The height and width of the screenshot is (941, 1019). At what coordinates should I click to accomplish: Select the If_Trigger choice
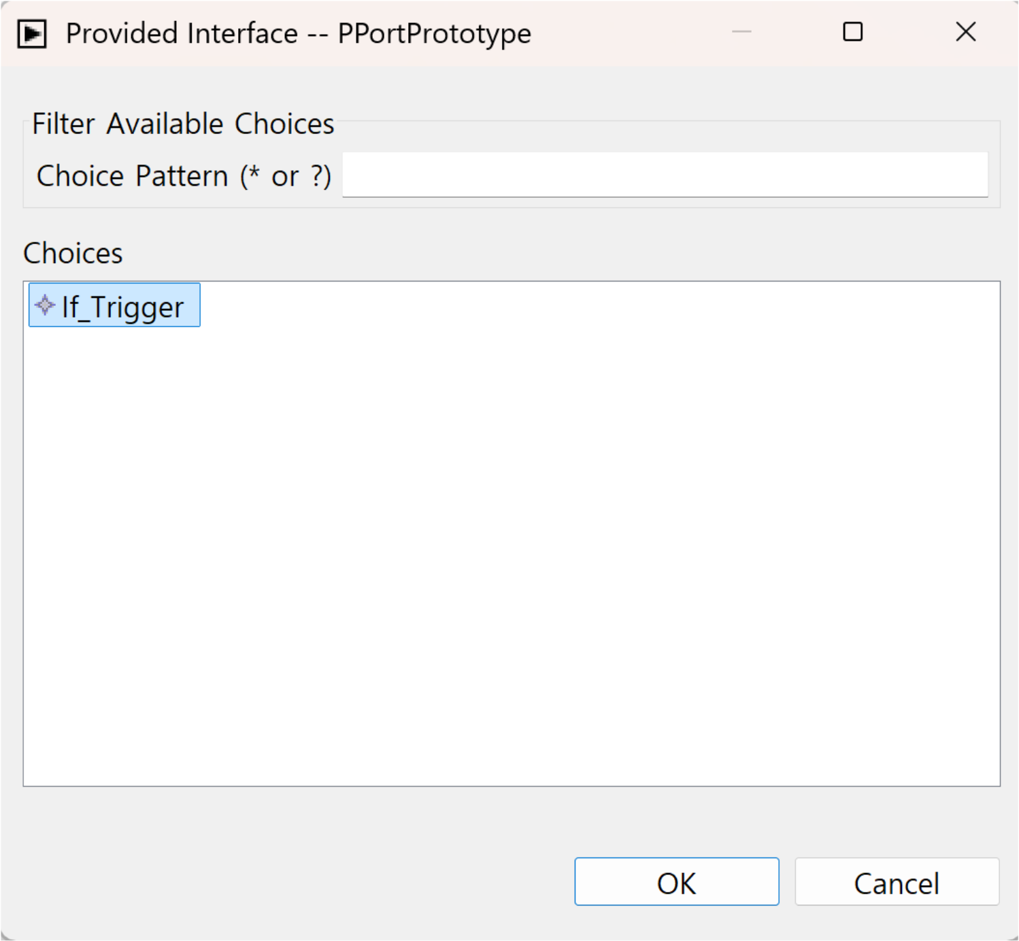[114, 305]
